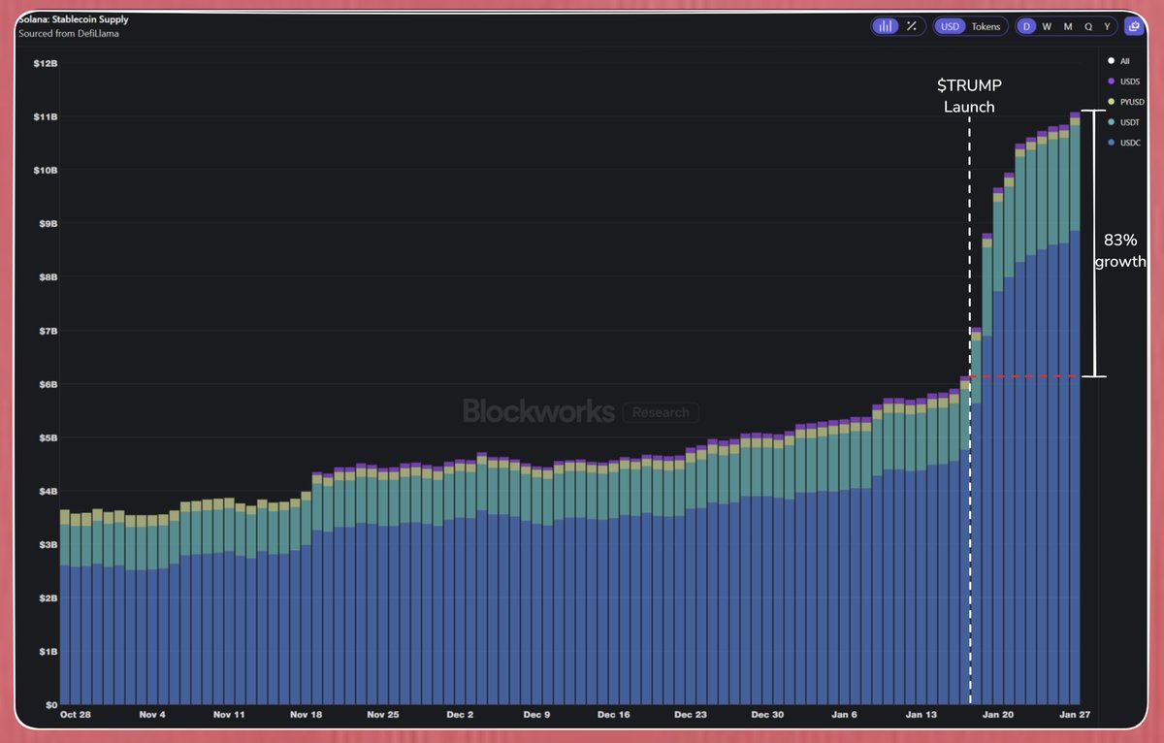Screen dimensions: 1164x743
Task: Switch to the percentage share view
Action: [911, 26]
